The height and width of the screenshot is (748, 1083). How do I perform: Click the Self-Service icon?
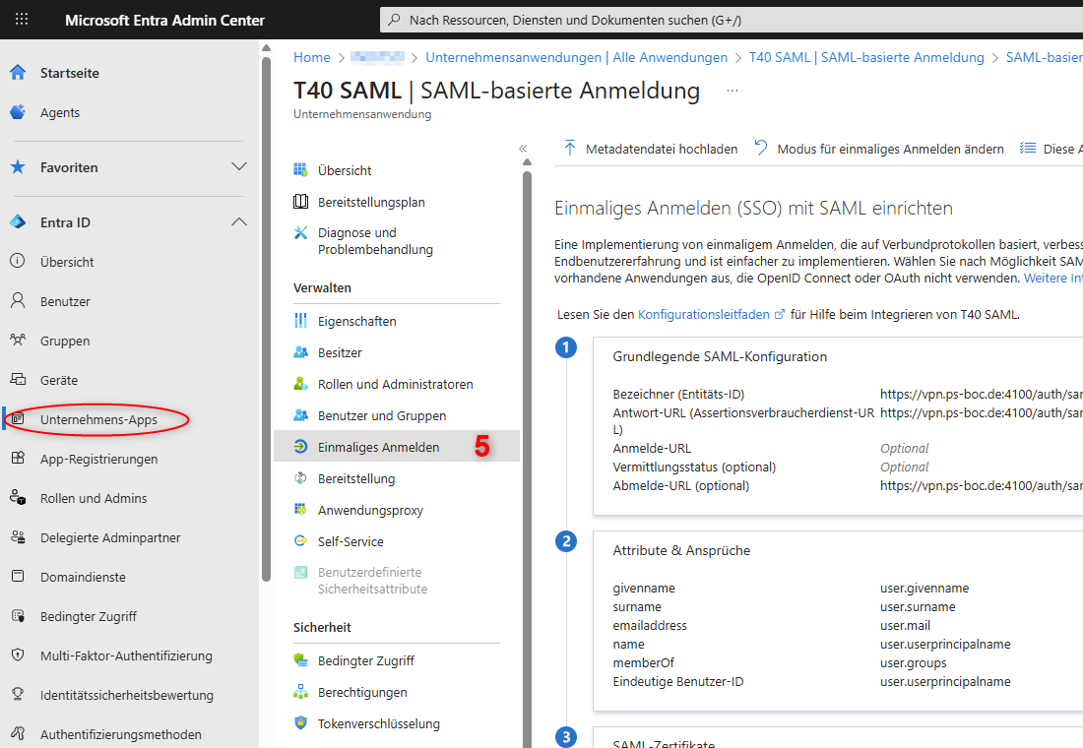coord(300,540)
